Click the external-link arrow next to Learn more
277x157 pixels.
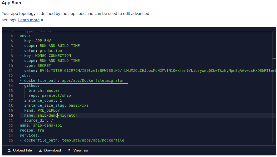coord(42,20)
